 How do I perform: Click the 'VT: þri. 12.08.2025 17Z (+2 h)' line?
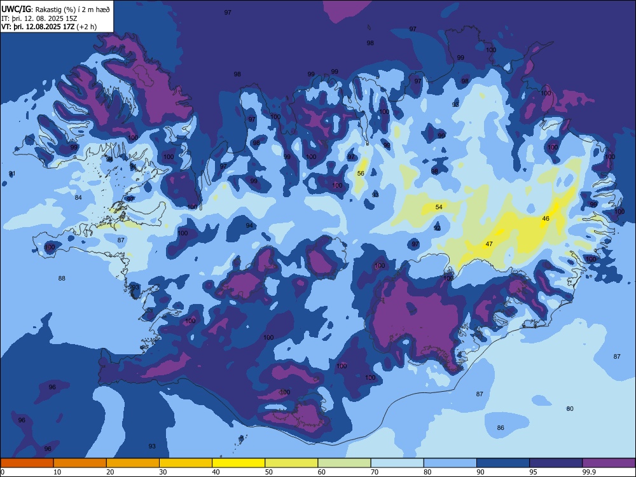(49, 27)
